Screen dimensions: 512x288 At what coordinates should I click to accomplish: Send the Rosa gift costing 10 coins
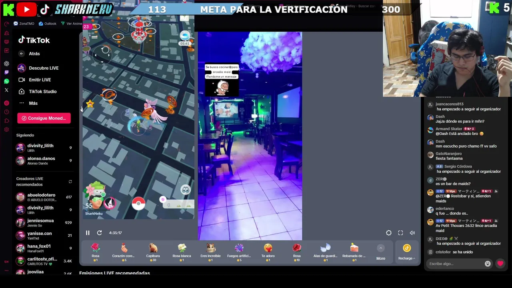click(x=297, y=252)
